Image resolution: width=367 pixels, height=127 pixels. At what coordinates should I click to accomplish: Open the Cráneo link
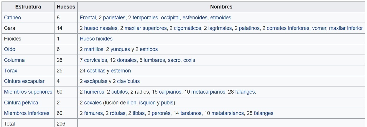point(13,18)
